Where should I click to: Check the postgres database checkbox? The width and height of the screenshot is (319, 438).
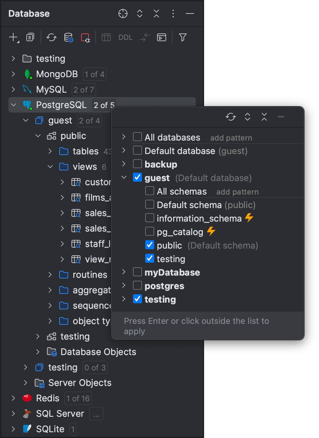(137, 285)
